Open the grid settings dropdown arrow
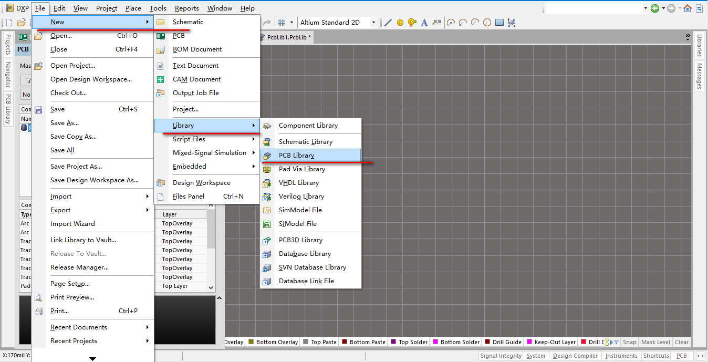This screenshot has height=362, width=708. click(291, 23)
